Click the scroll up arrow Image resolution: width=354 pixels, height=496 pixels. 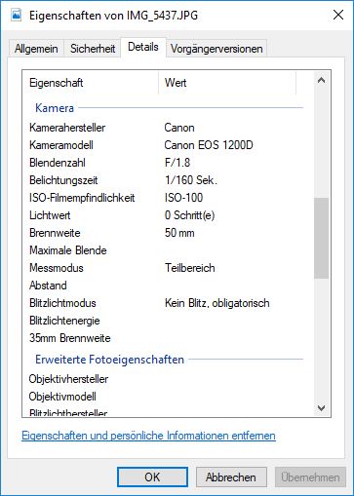[321, 80]
